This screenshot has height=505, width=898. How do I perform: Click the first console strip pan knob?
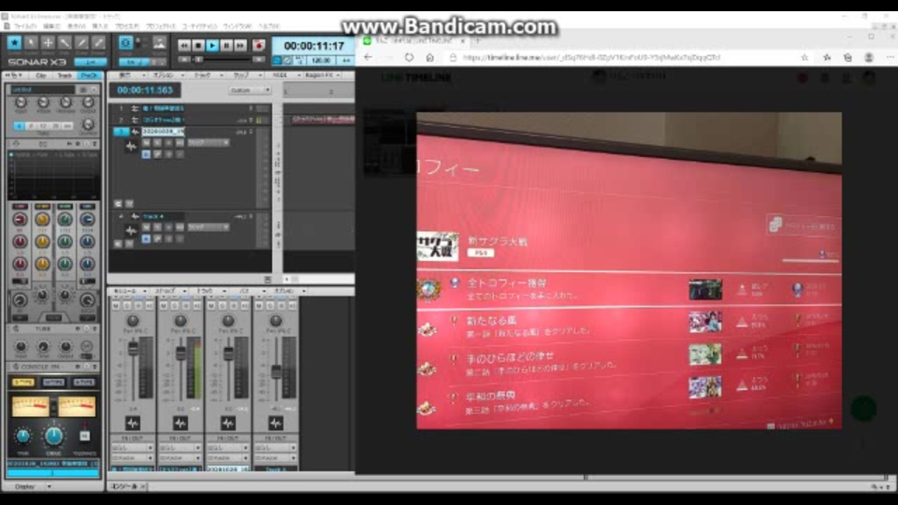(132, 321)
